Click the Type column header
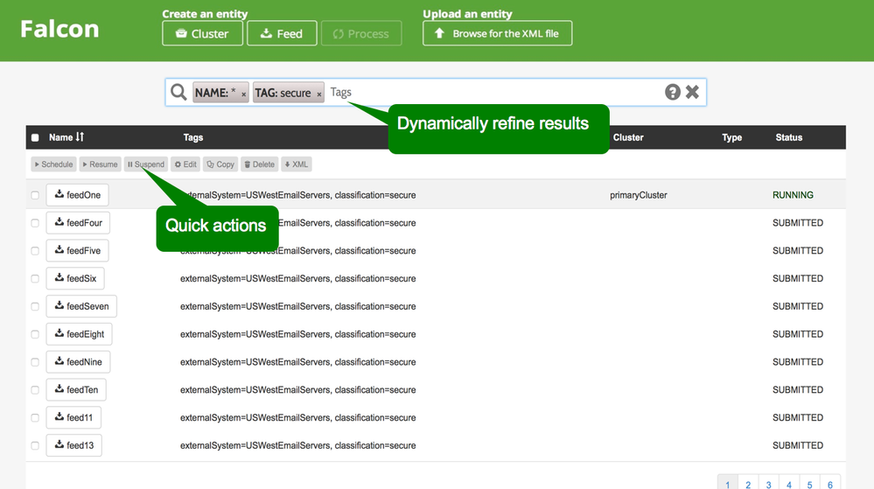This screenshot has height=489, width=874. 732,137
